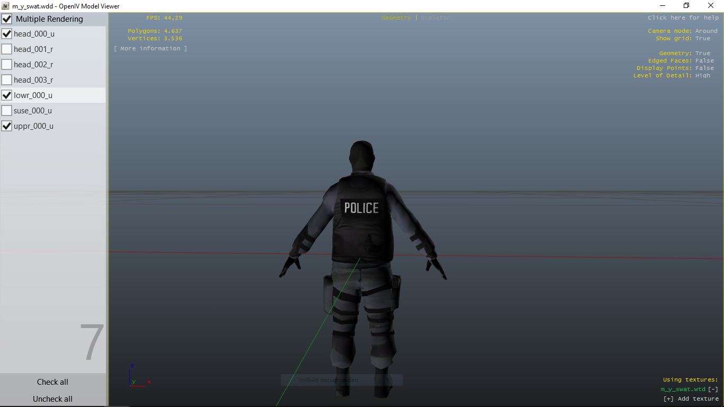Click the XYZ axis gizmo

[138, 376]
